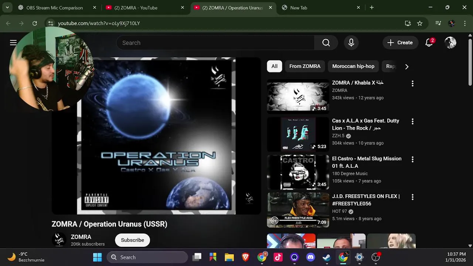Open options for The Rock video
Screen dimensions: 473x266
coord(412,122)
